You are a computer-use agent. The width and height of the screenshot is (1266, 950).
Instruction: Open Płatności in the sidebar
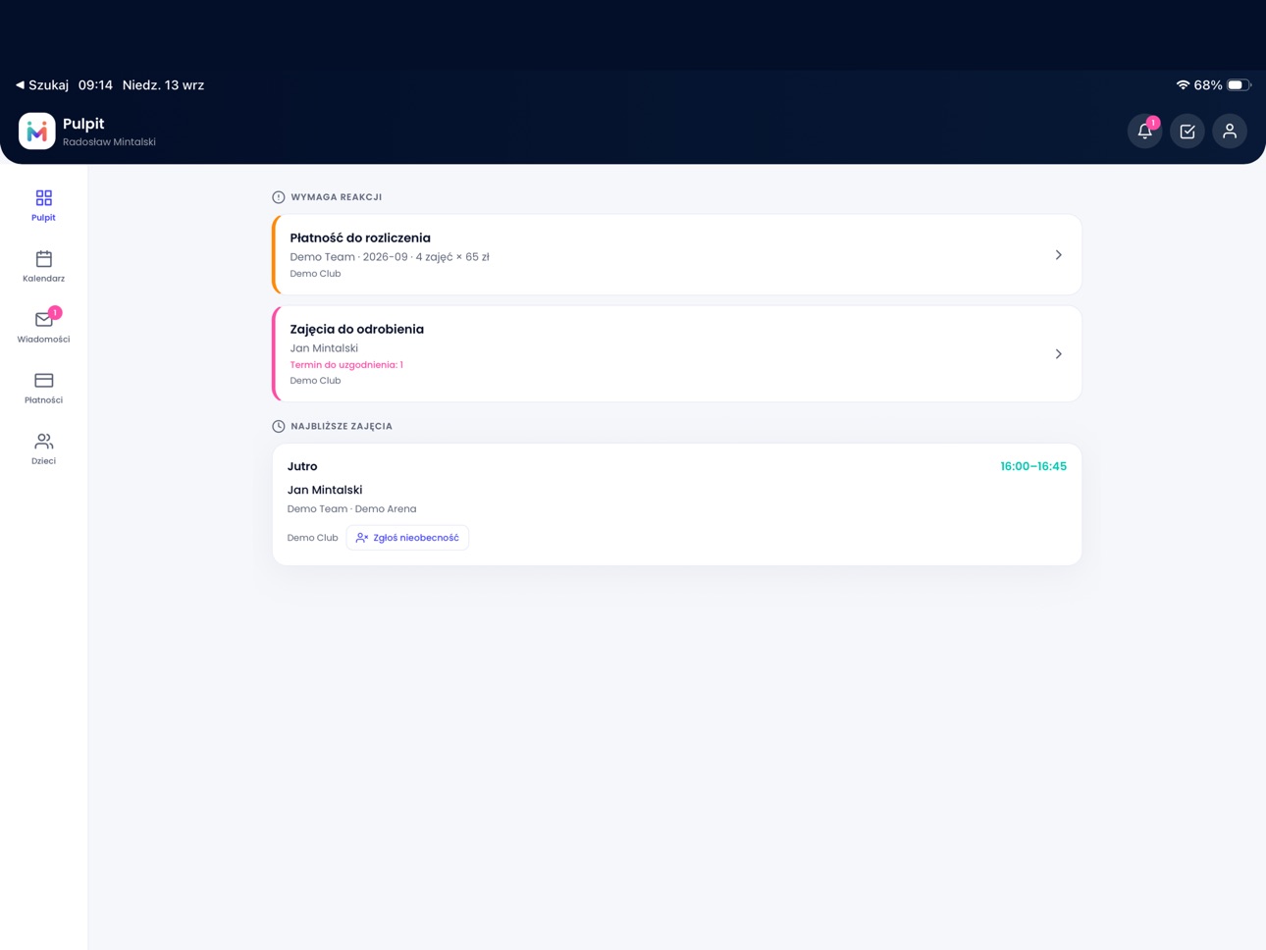[43, 388]
